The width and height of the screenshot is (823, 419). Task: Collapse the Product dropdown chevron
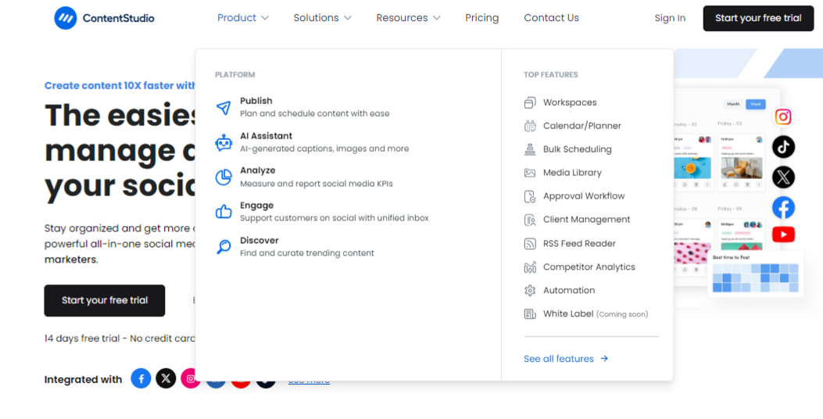tap(264, 19)
